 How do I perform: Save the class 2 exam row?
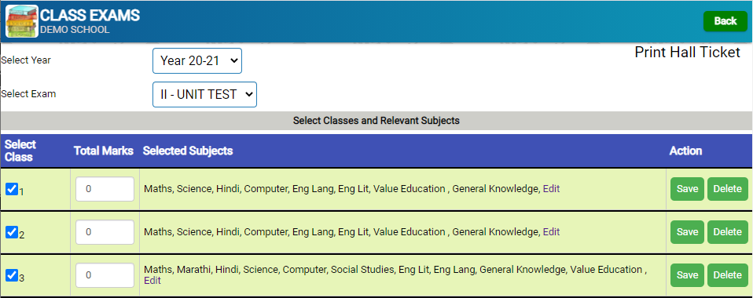tap(687, 232)
